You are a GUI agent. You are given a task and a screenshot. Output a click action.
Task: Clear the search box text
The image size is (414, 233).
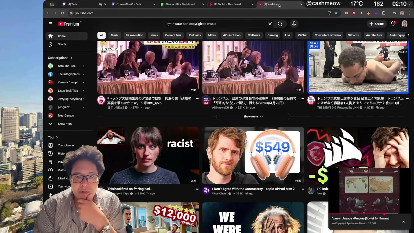270,24
